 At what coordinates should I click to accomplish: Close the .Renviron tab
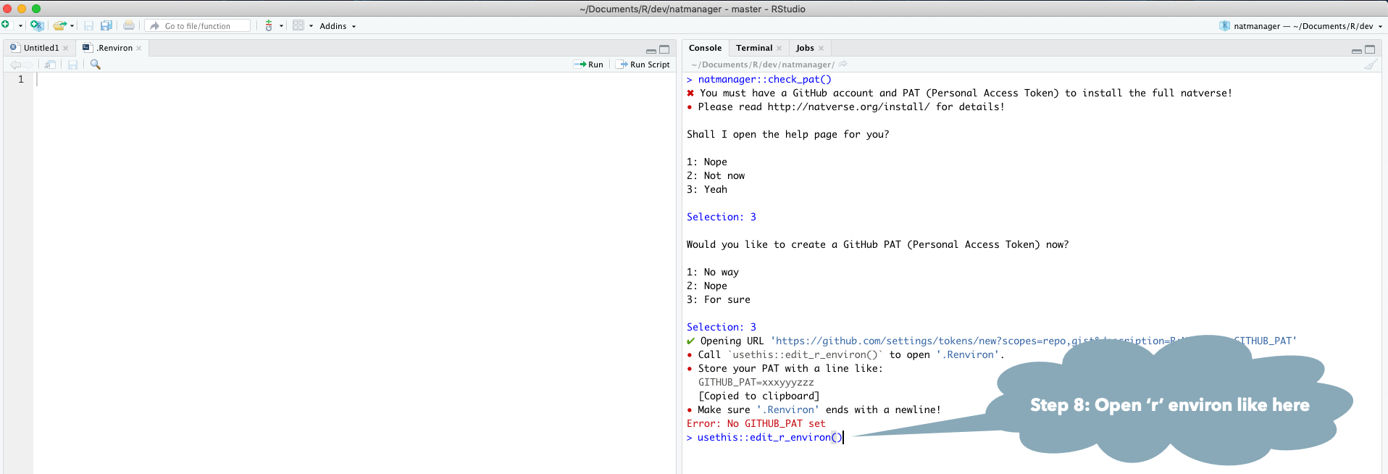[139, 49]
